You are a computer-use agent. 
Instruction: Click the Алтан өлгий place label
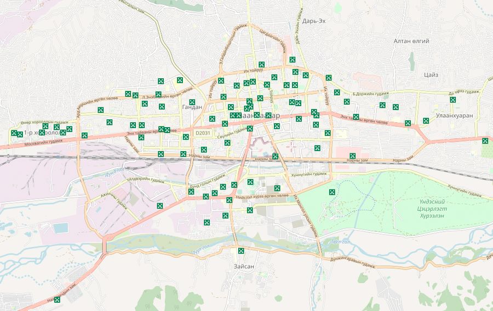pos(411,41)
